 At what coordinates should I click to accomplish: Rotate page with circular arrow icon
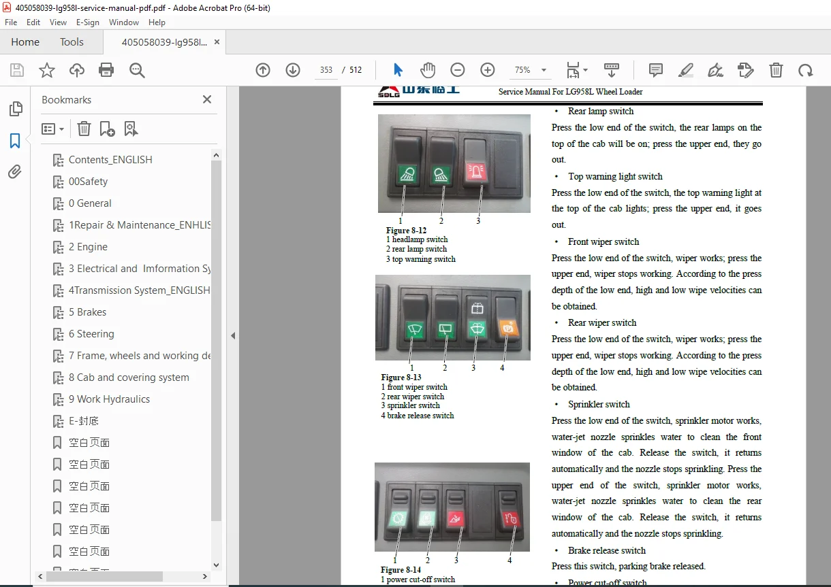pos(806,69)
